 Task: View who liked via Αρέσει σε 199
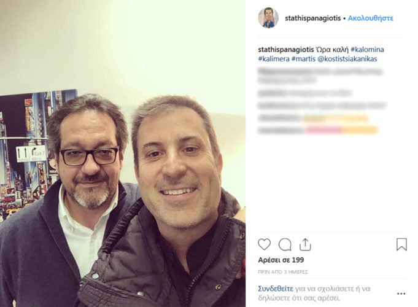(281, 260)
